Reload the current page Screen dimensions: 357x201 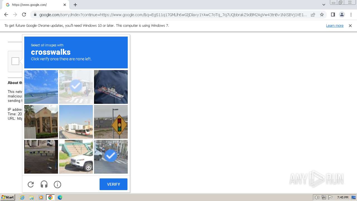24,15
